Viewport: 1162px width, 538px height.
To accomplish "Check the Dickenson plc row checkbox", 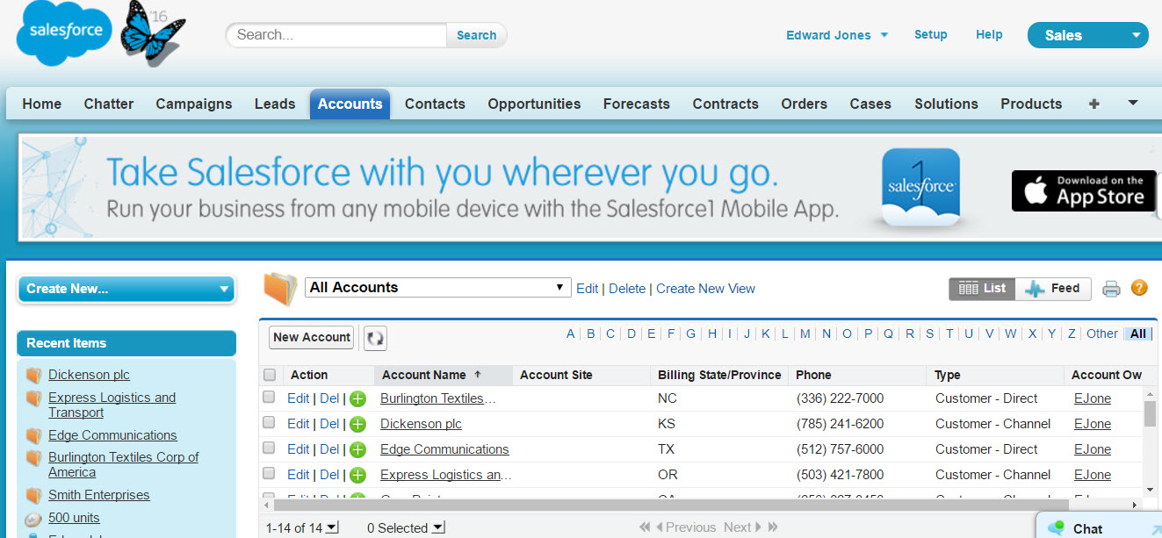I will pos(270,423).
